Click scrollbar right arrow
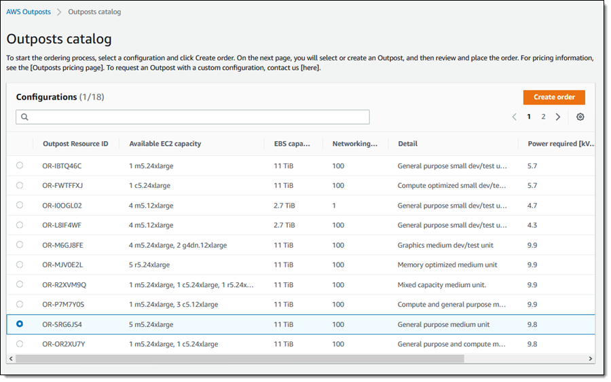611x382 pixels. tap(591, 359)
